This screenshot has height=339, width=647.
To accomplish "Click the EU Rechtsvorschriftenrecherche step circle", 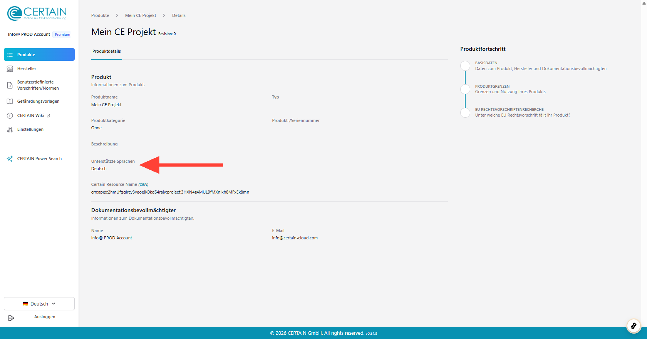I will [465, 113].
